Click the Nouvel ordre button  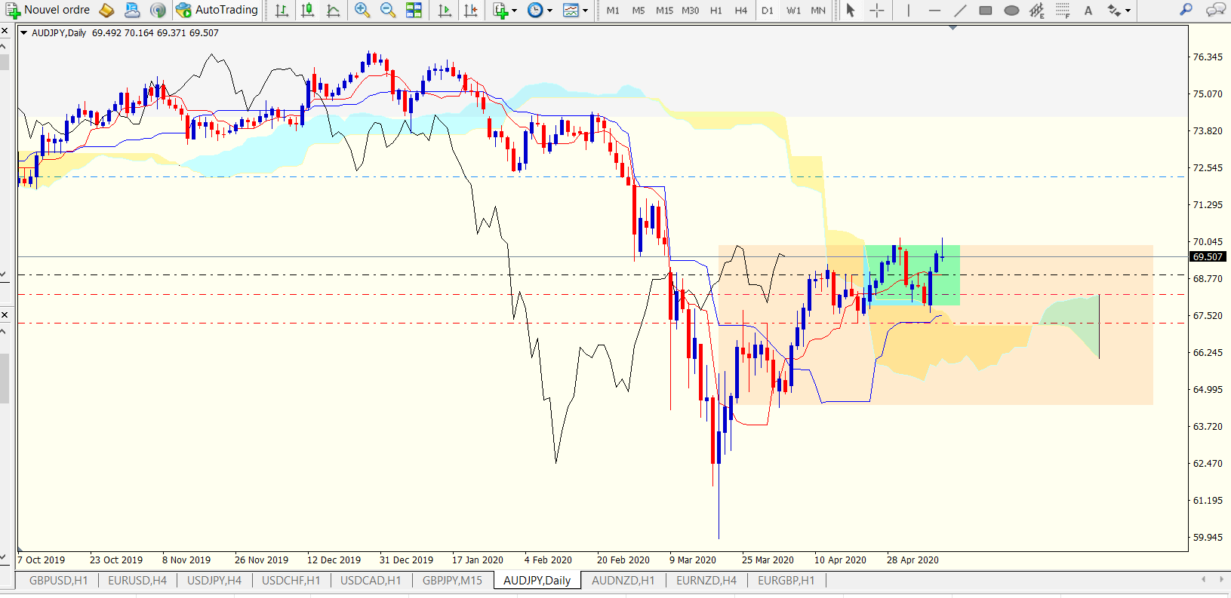(x=48, y=10)
